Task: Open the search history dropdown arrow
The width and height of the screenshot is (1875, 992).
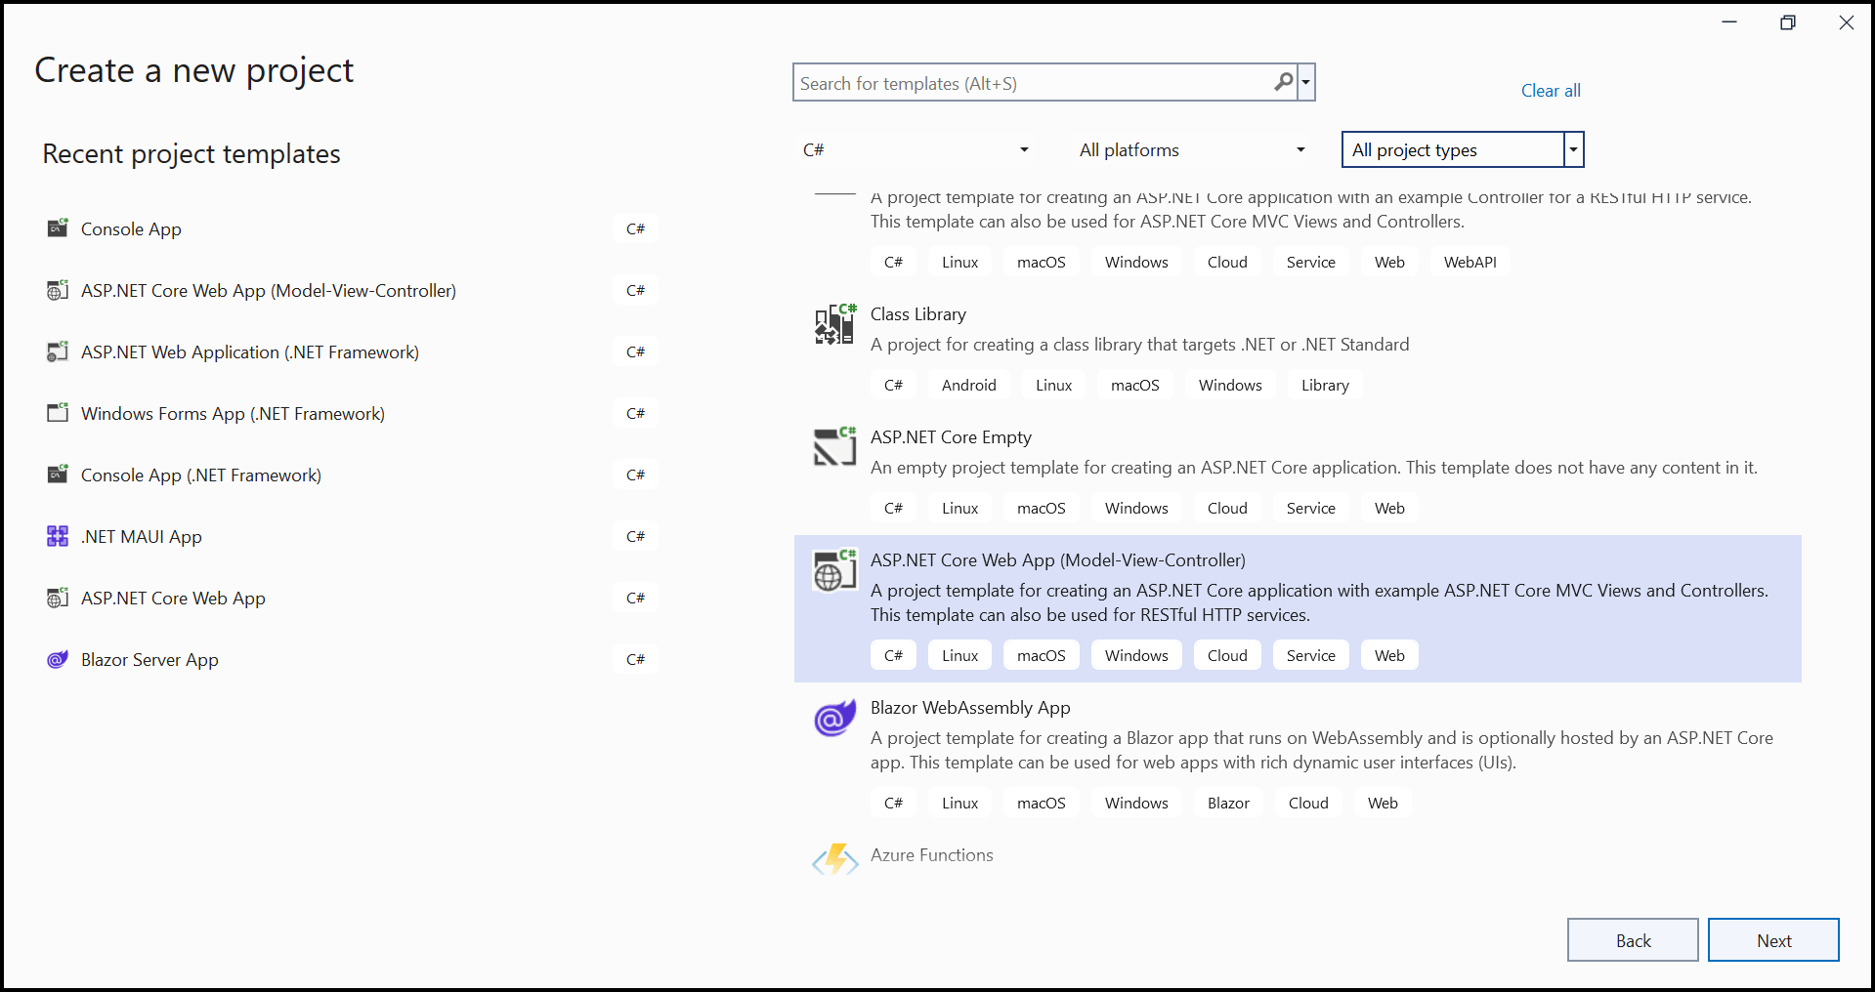Action: pos(1306,83)
